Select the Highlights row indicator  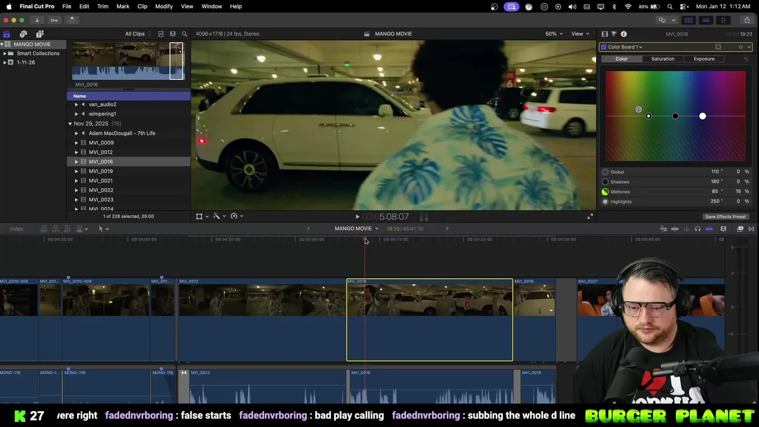pos(605,202)
